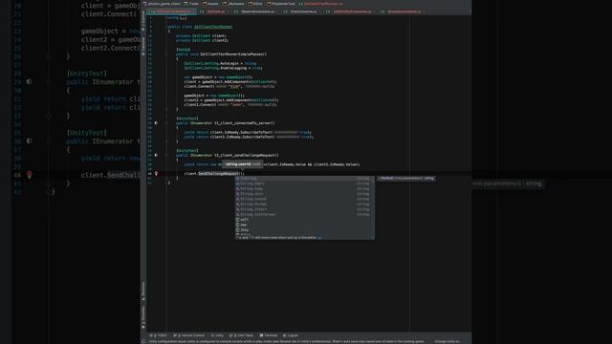This screenshot has height=344, width=612.
Task: Click the run-test gutter icon beside T2_client_sendChallengeRequest
Action: tap(156, 155)
